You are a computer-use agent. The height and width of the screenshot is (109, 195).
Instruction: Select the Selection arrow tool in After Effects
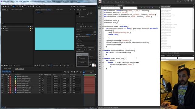click(3, 6)
